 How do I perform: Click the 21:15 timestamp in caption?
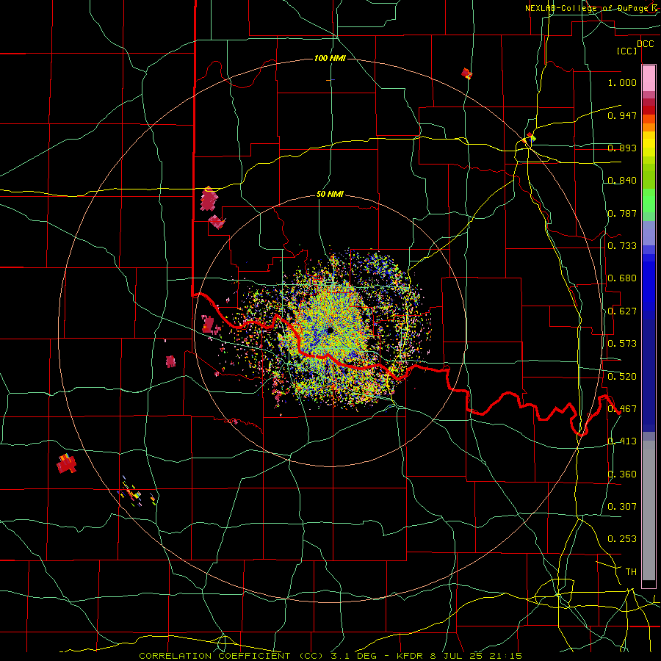click(x=506, y=656)
